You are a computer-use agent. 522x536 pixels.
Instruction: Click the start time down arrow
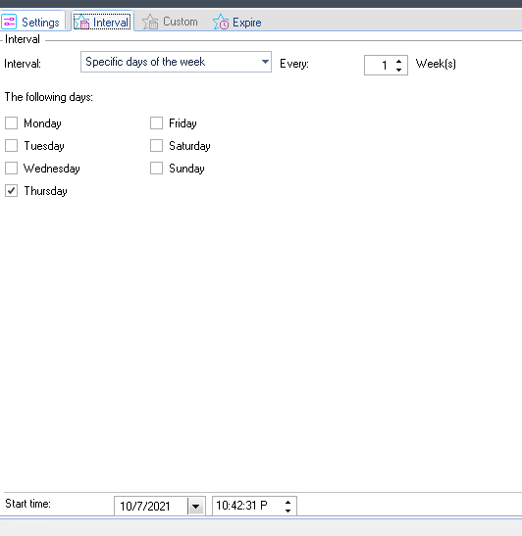287,511
